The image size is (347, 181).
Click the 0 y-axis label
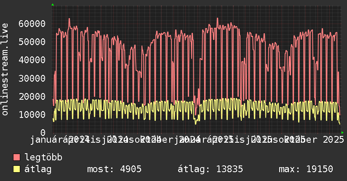[x=43, y=133]
